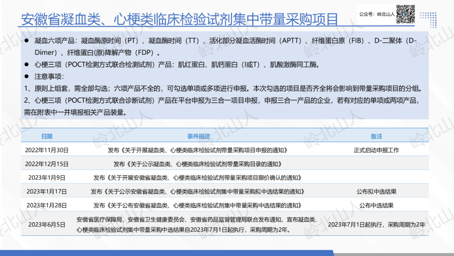This screenshot has width=454, height=256.
Task: Click the 2023年1月28日 event text about 采购中选结果的通知
Action: 198,205
